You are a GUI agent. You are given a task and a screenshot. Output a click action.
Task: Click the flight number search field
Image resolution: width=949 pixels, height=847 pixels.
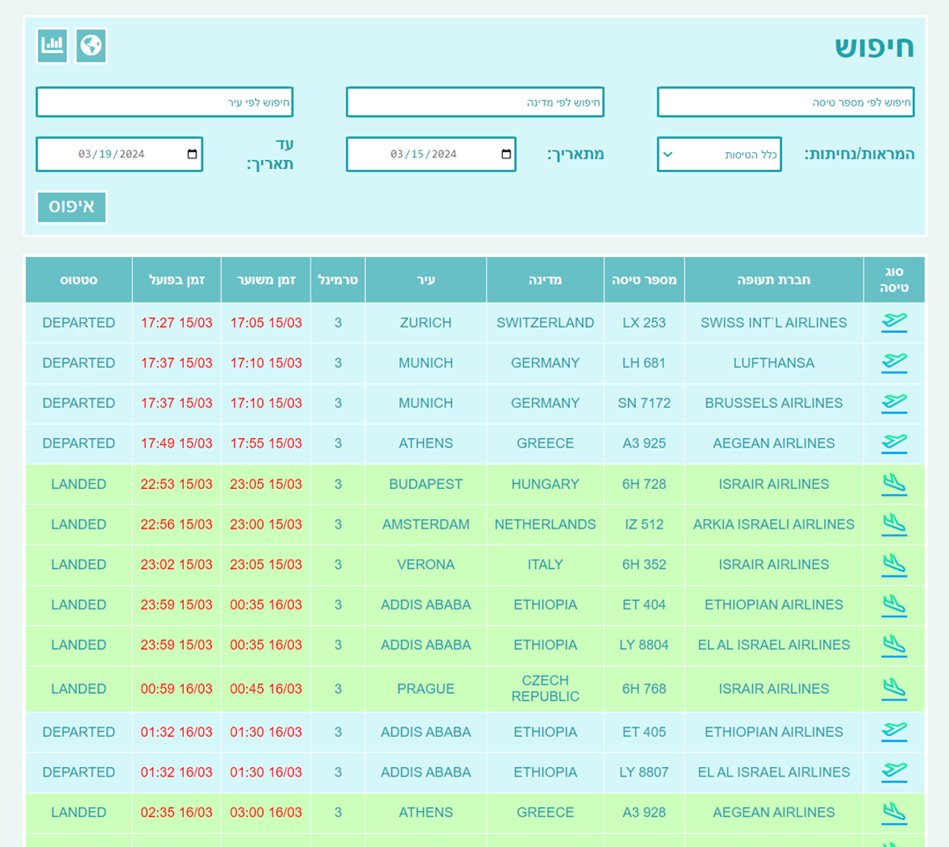[x=785, y=102]
